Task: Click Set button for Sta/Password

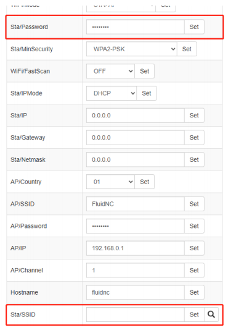Action: coord(194,27)
